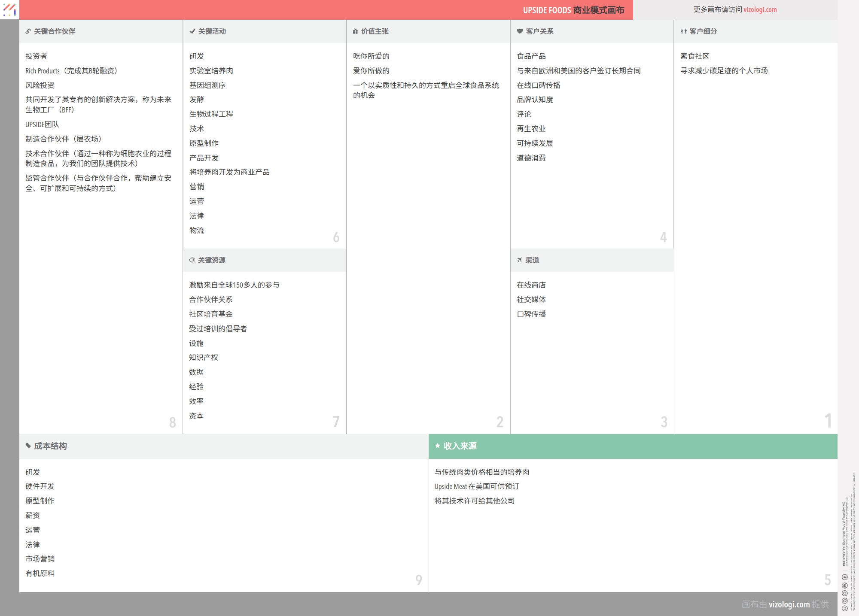Open the vizologi.com link in header
The width and height of the screenshot is (859, 616).
760,9
